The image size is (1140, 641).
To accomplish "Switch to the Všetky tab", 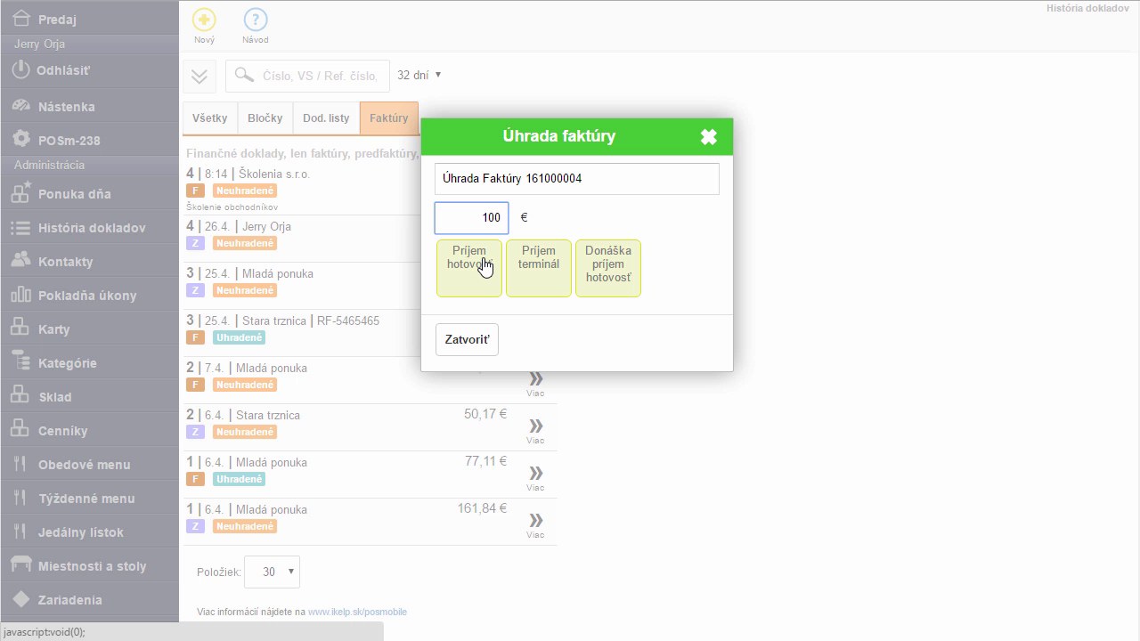I will 210,118.
